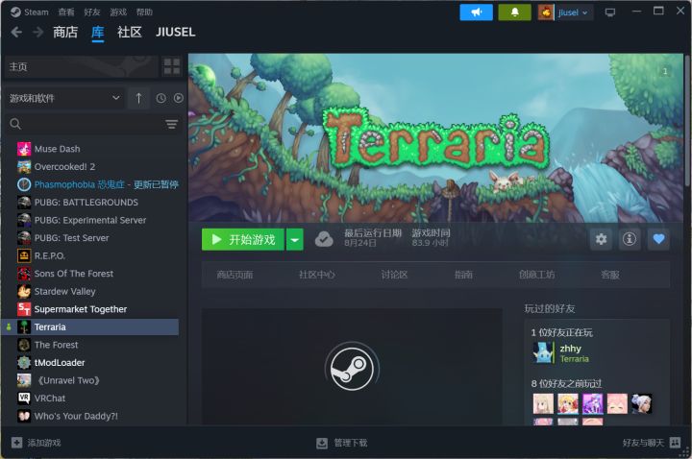Screen dimensions: 692x459
Task: Click 好友与聊天 label
Action: 643,443
